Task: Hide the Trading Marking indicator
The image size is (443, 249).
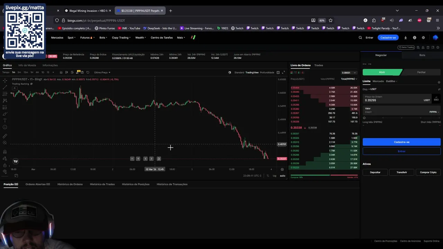Action: [31, 84]
